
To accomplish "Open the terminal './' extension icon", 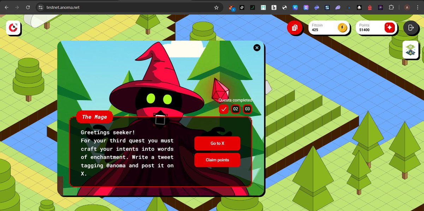I will (253, 7).
